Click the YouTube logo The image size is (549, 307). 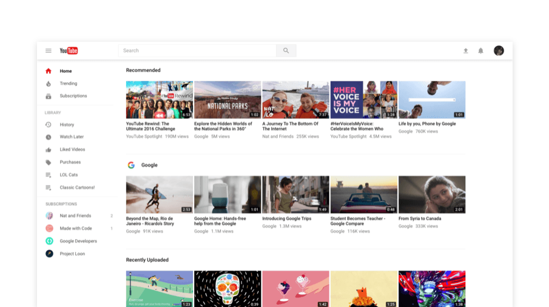pyautogui.click(x=69, y=51)
